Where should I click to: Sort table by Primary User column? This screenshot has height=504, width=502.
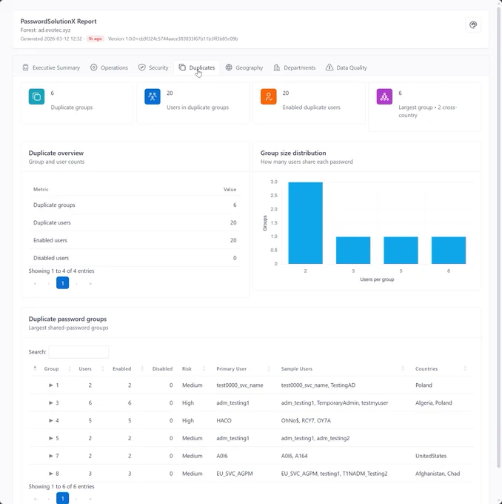click(x=231, y=368)
